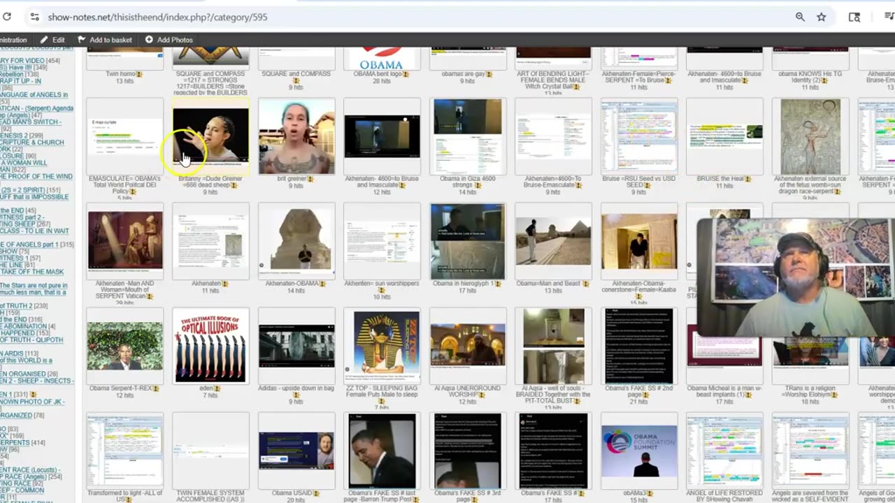Open the 'Al Aqsa UNERGROUND WORSHIP' thumbnail
This screenshot has width=895, height=503.
pyautogui.click(x=468, y=346)
